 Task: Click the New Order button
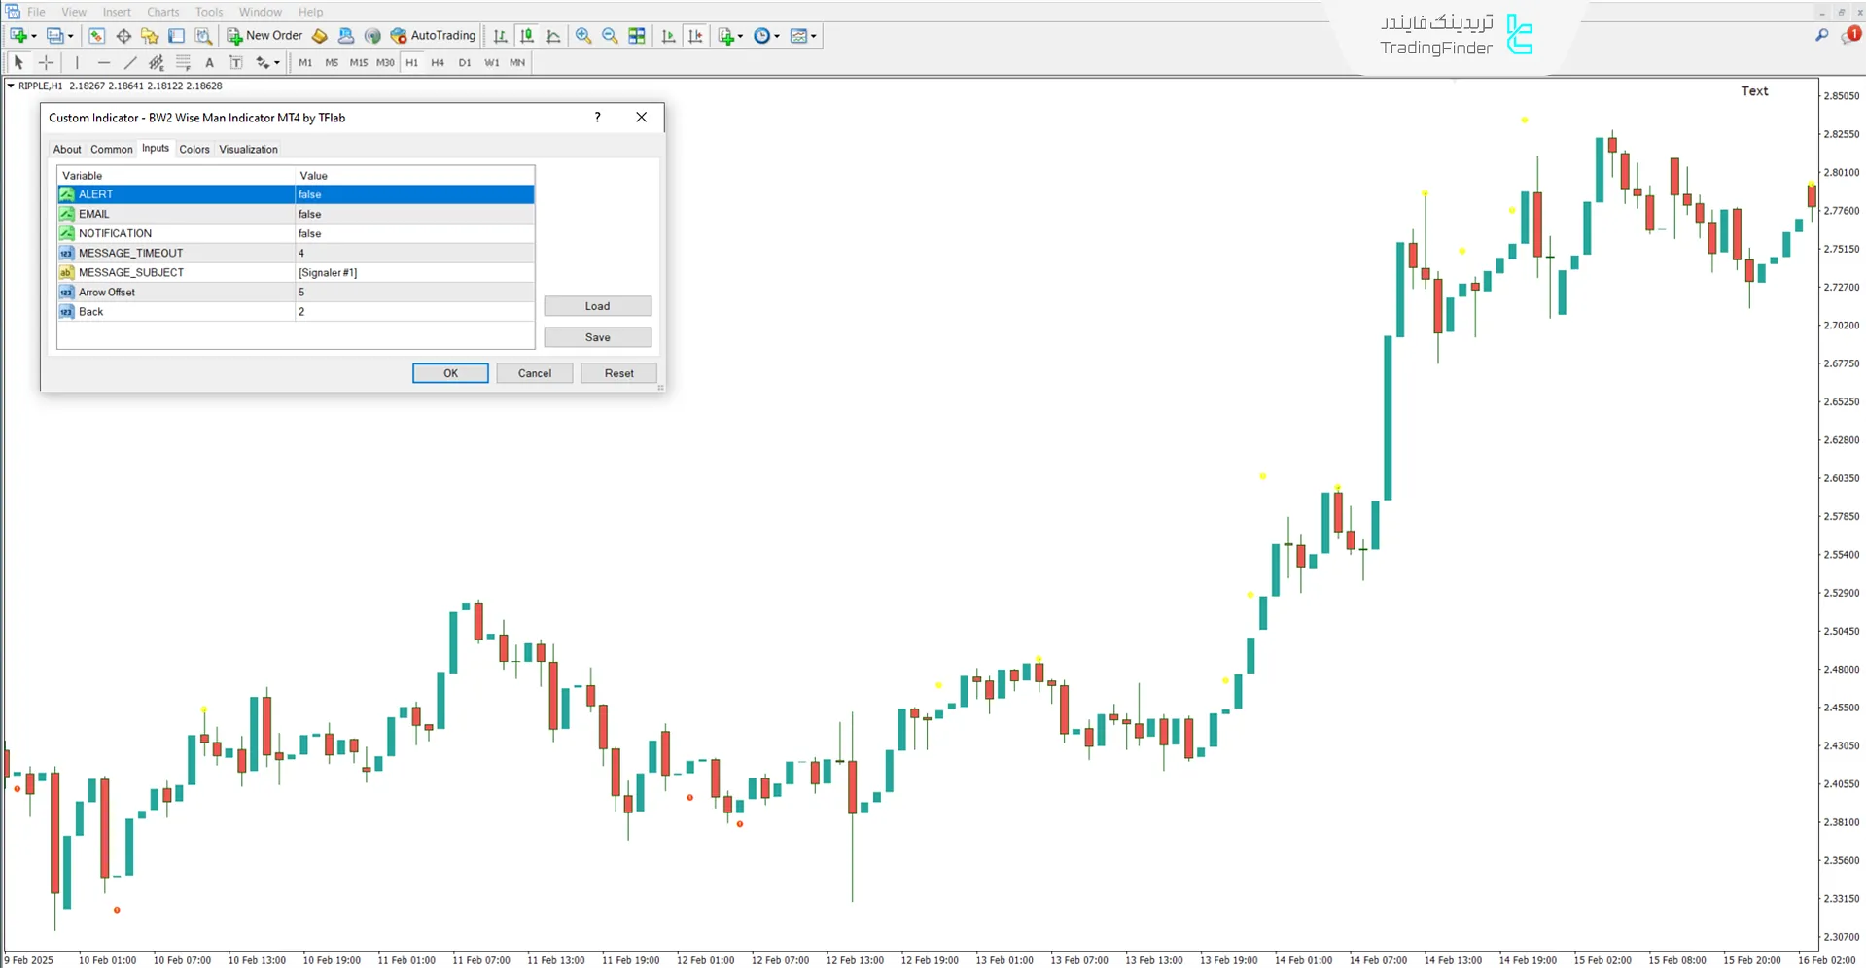click(264, 36)
